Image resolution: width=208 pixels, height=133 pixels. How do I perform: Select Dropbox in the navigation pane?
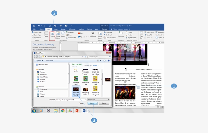click(x=41, y=79)
